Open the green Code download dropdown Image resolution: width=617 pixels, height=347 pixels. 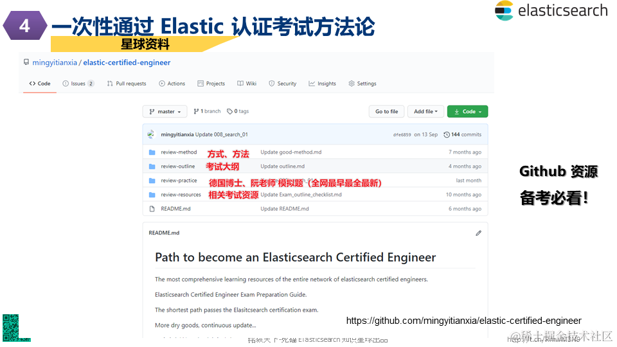(467, 111)
